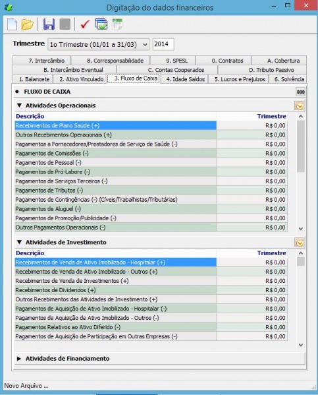Switch to the 9. SPESL tab
Viewport: 318px width, 395px height.
point(173,61)
